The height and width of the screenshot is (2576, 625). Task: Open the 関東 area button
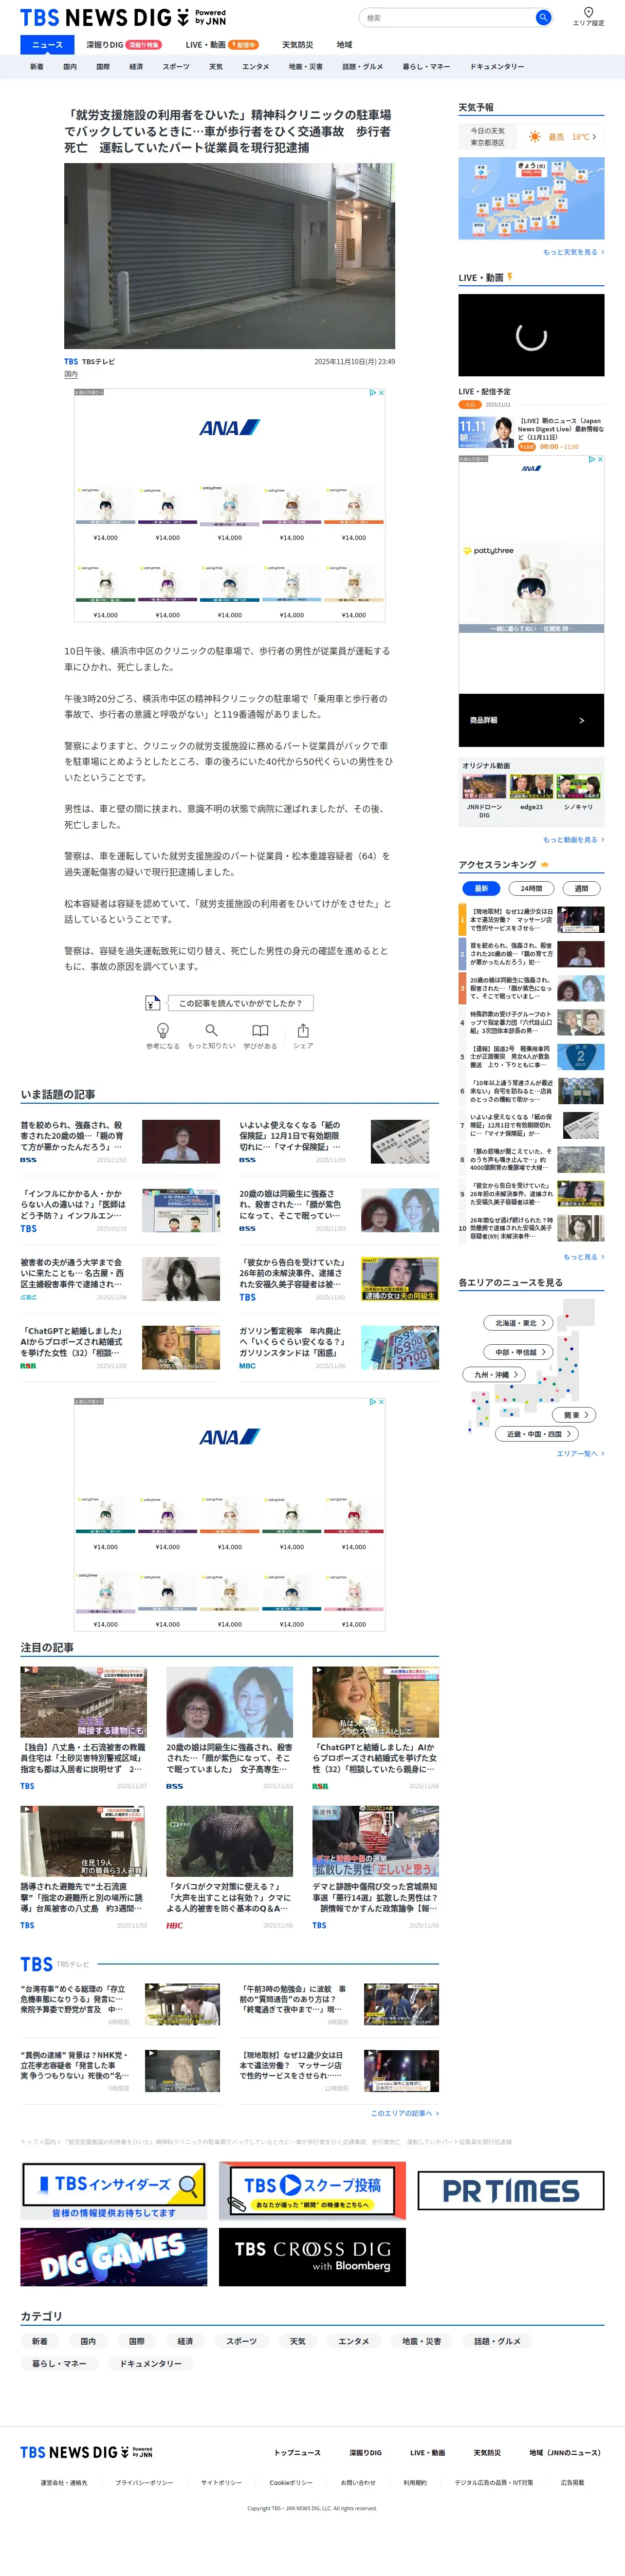pos(574,1414)
